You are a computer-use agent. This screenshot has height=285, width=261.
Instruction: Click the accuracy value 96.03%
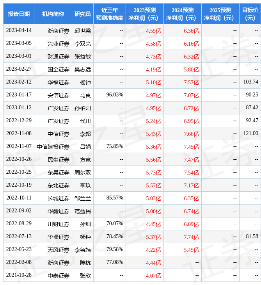tap(115, 95)
